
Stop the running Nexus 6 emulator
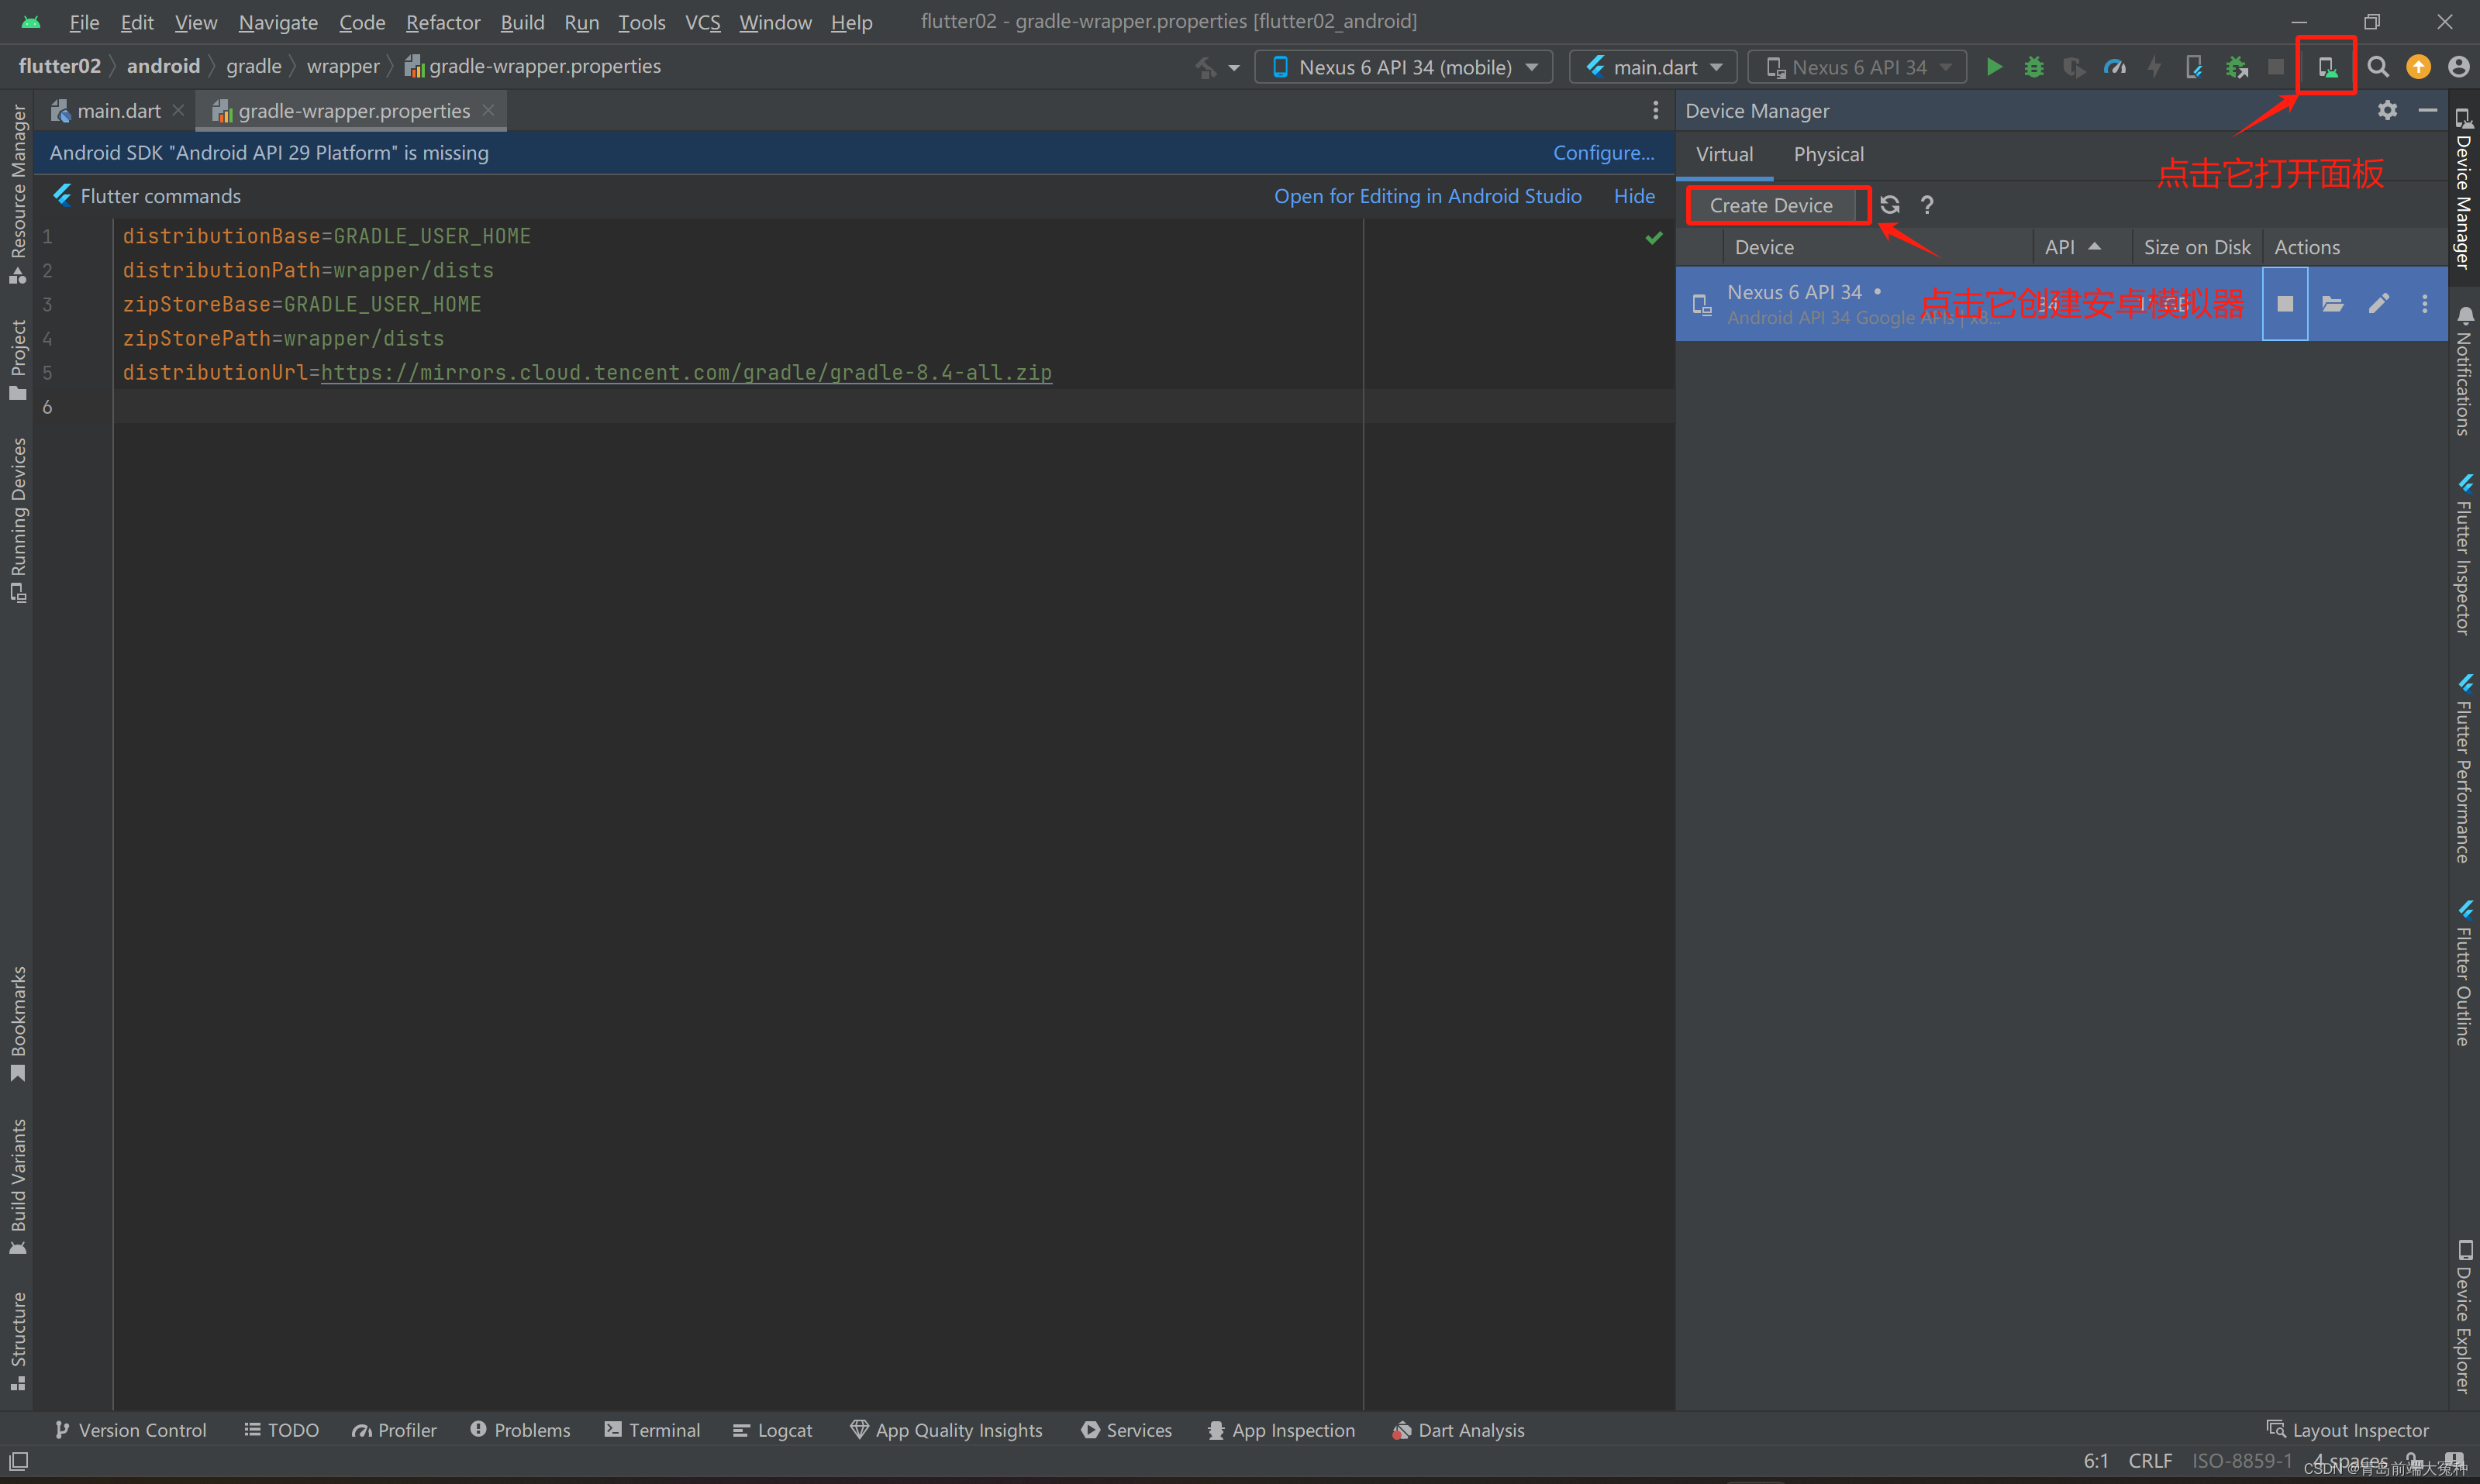(x=2285, y=304)
